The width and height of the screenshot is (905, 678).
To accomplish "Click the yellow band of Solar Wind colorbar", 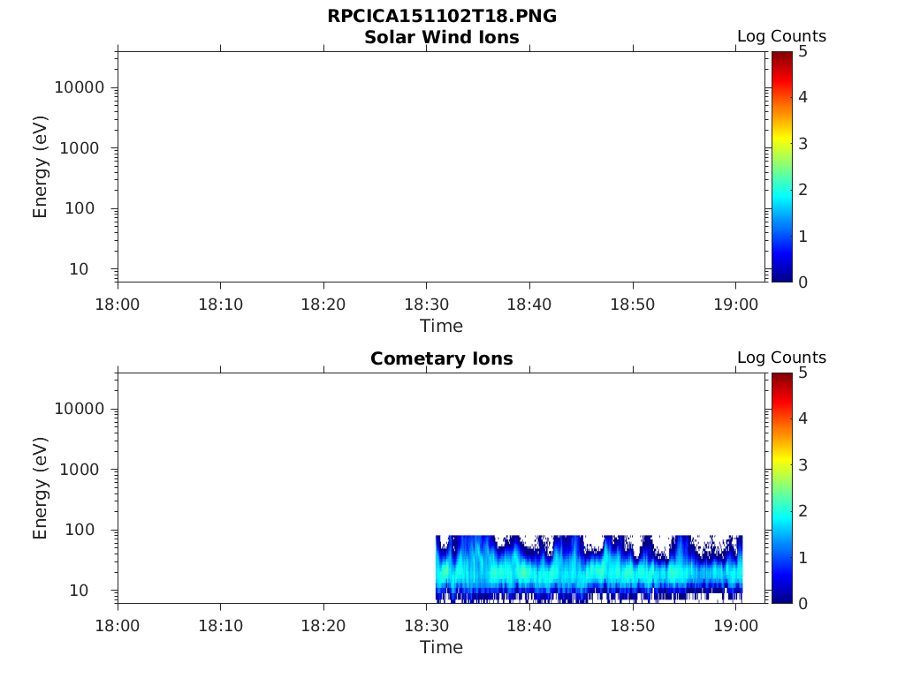I will tap(782, 142).
